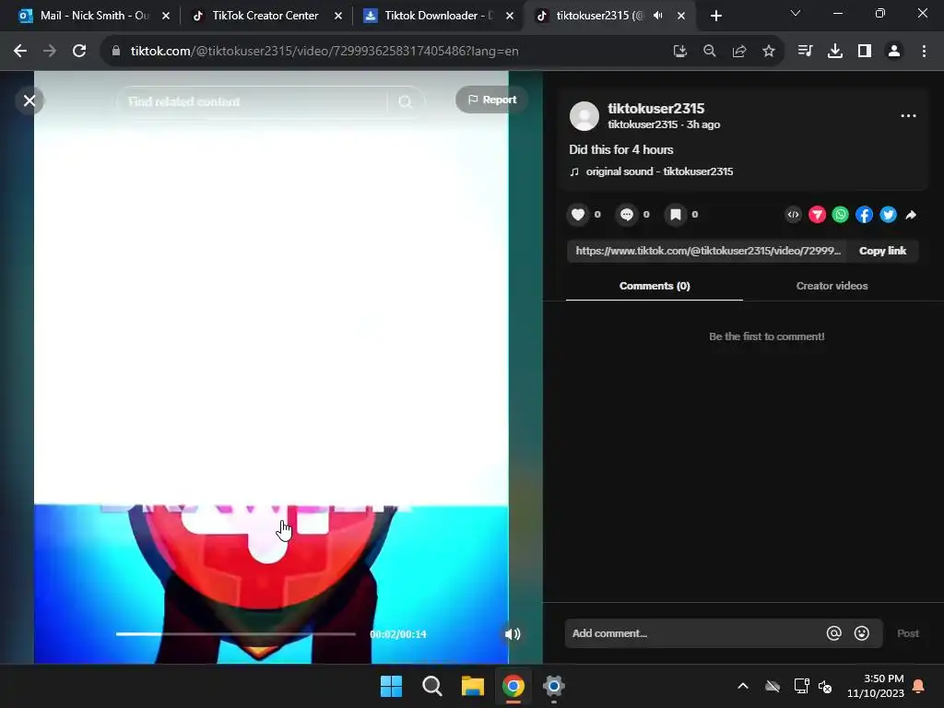Switch to the Mail - Nick Smith browser tab
This screenshot has height=708, width=944.
click(93, 16)
